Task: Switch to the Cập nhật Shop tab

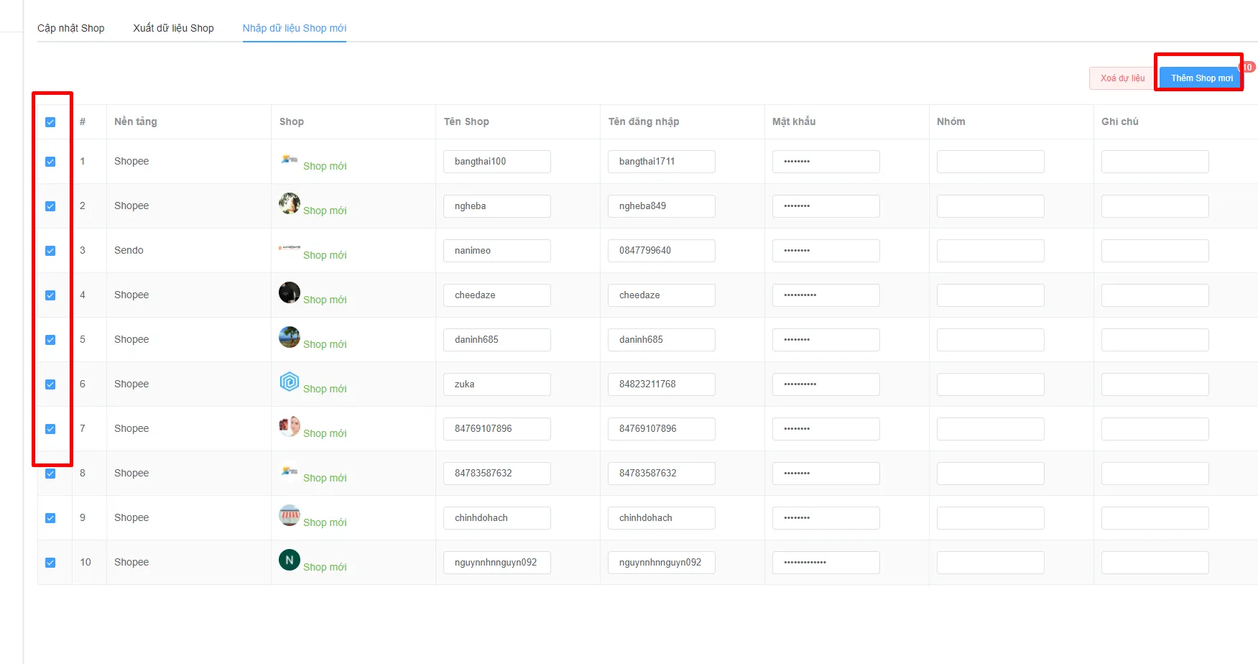Action: [71, 28]
